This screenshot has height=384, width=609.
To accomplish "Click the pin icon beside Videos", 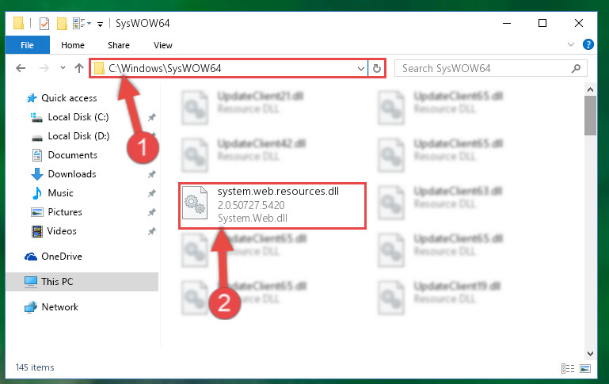I will coord(152,231).
